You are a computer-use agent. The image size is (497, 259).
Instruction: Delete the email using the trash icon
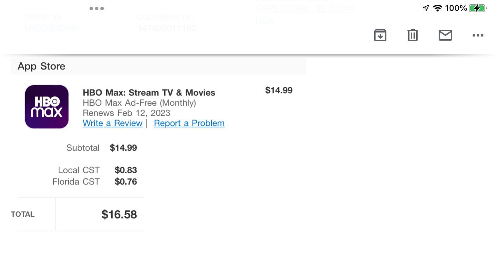413,35
